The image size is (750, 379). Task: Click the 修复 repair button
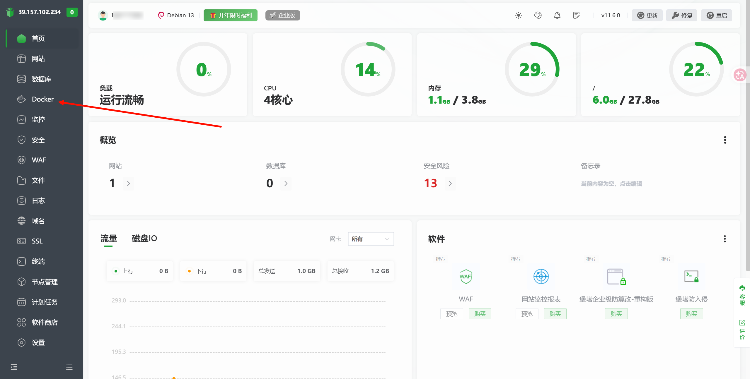pyautogui.click(x=682, y=15)
